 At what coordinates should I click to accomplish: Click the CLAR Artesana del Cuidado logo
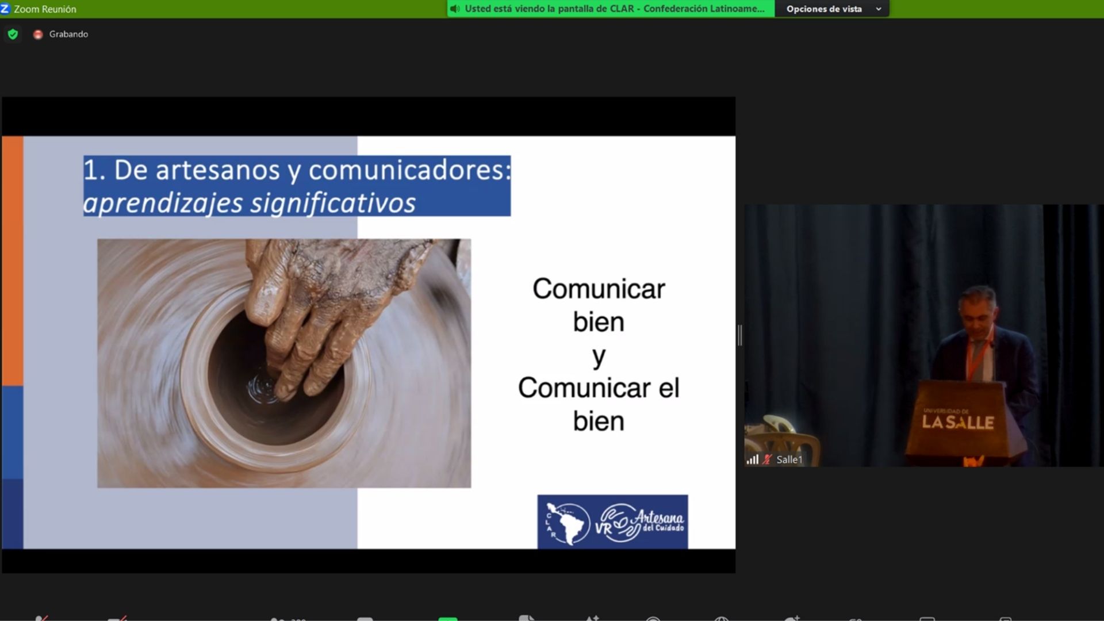(612, 522)
